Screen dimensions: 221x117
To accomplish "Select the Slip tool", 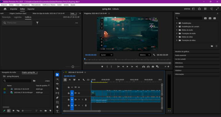I will [57, 93].
